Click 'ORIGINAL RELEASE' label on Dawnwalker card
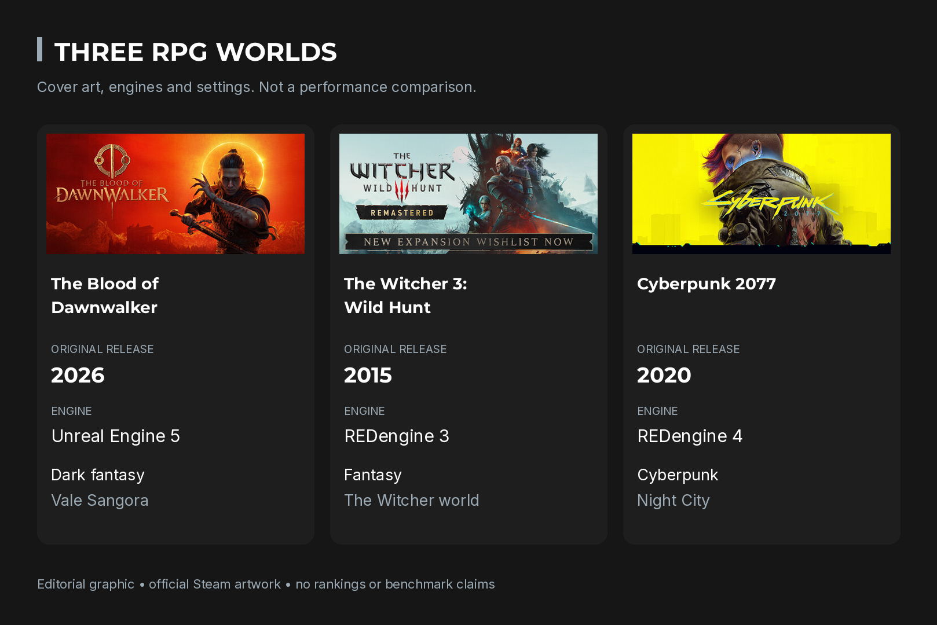 click(x=103, y=349)
